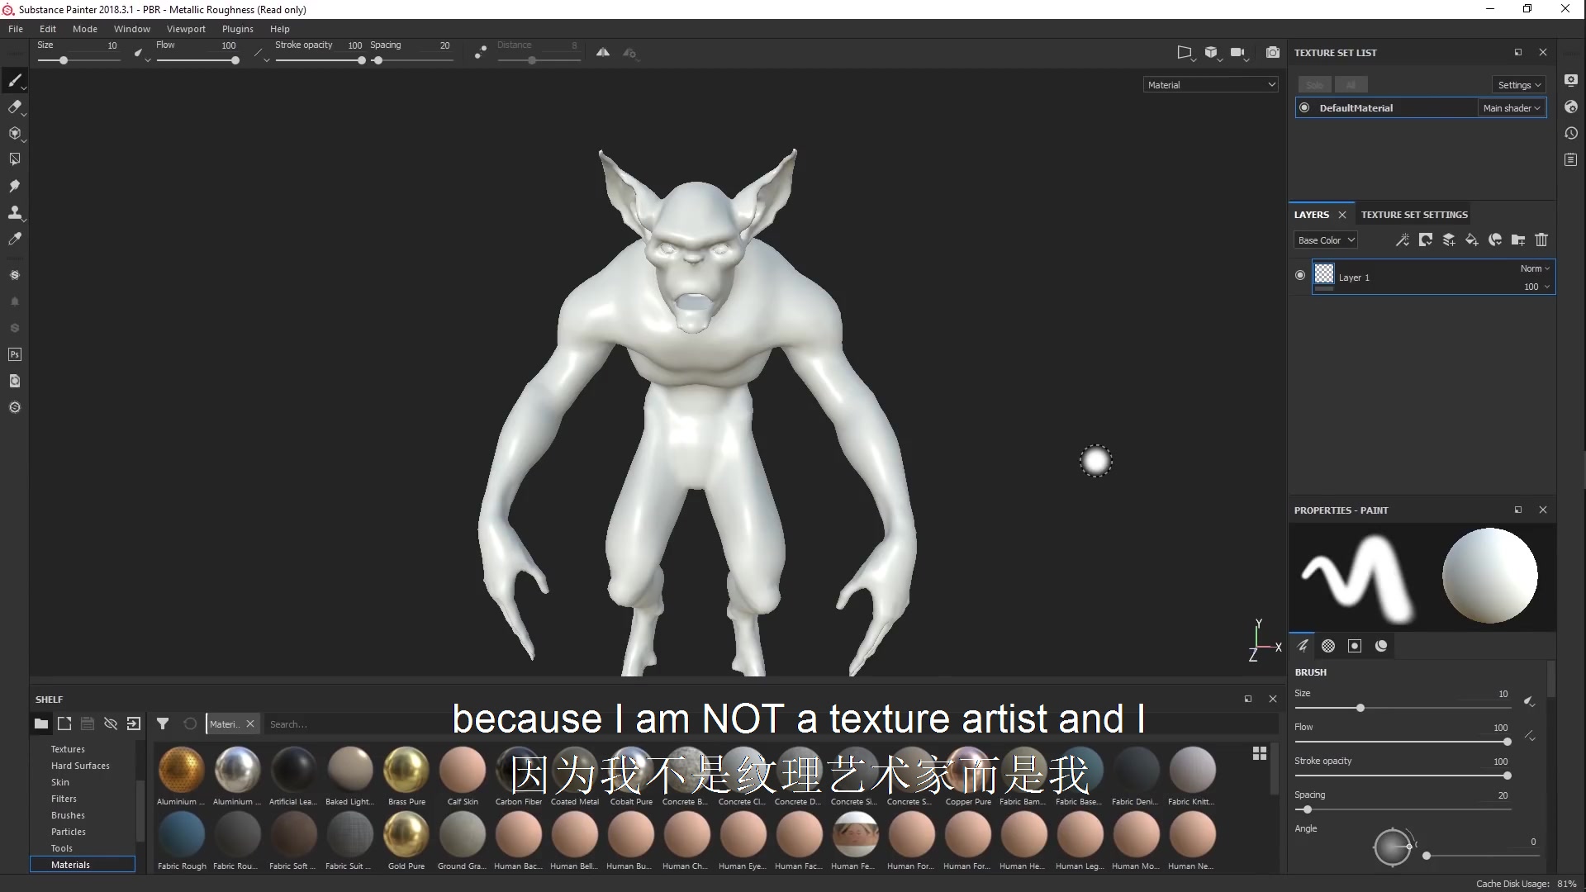Select the Eraser tool

15,107
